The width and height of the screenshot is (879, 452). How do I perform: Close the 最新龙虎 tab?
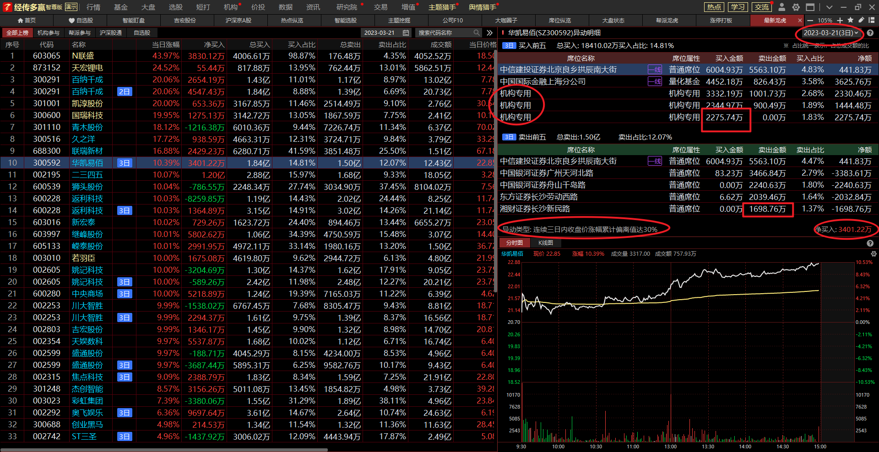[x=800, y=20]
